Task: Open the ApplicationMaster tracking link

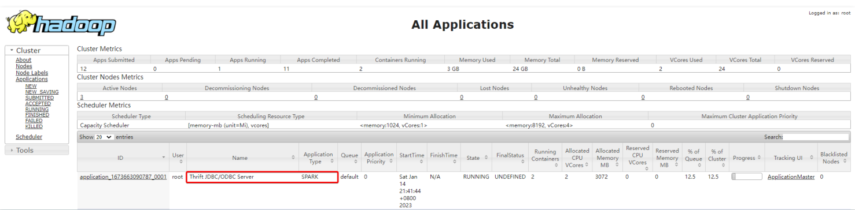Action: tap(791, 177)
